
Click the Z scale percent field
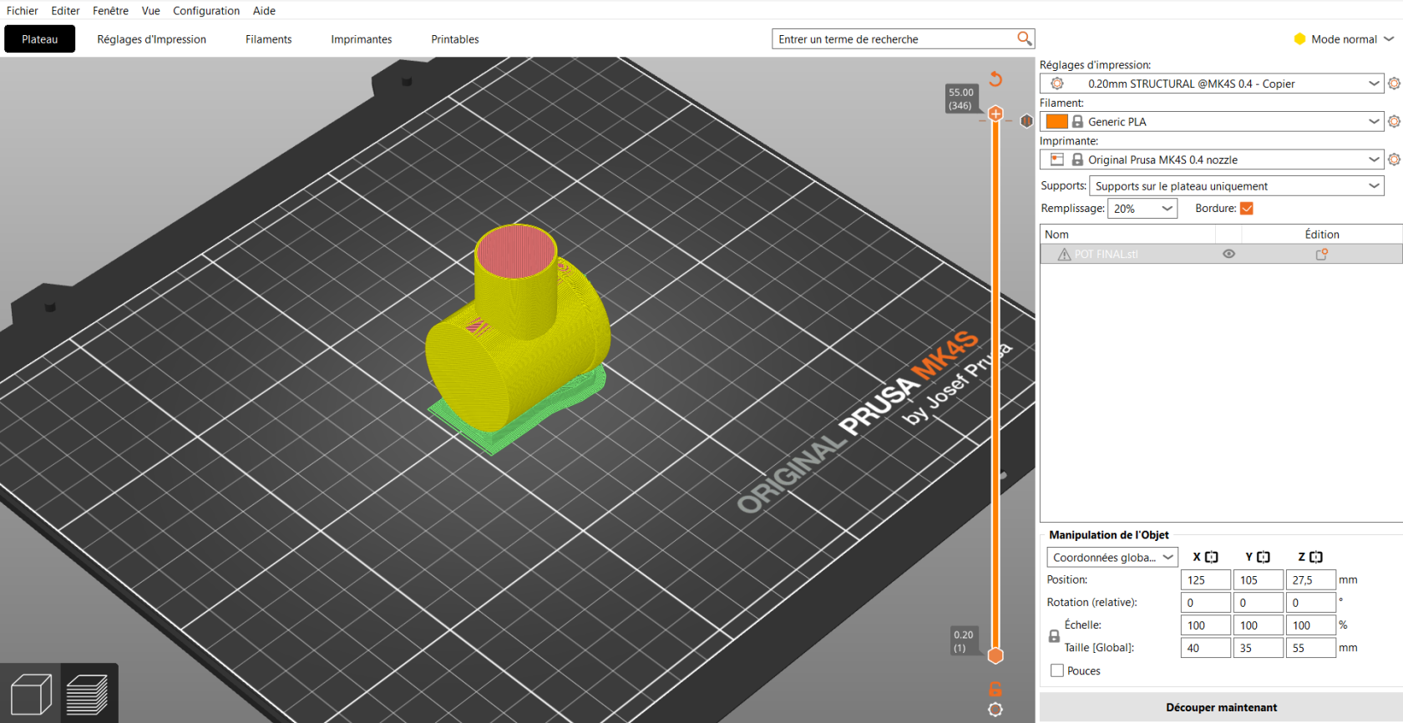tap(1311, 625)
